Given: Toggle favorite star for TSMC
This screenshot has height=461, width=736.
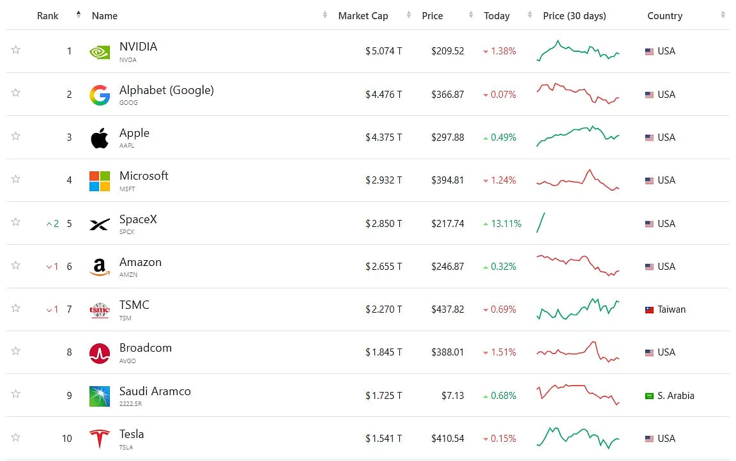Looking at the screenshot, I should click(15, 308).
